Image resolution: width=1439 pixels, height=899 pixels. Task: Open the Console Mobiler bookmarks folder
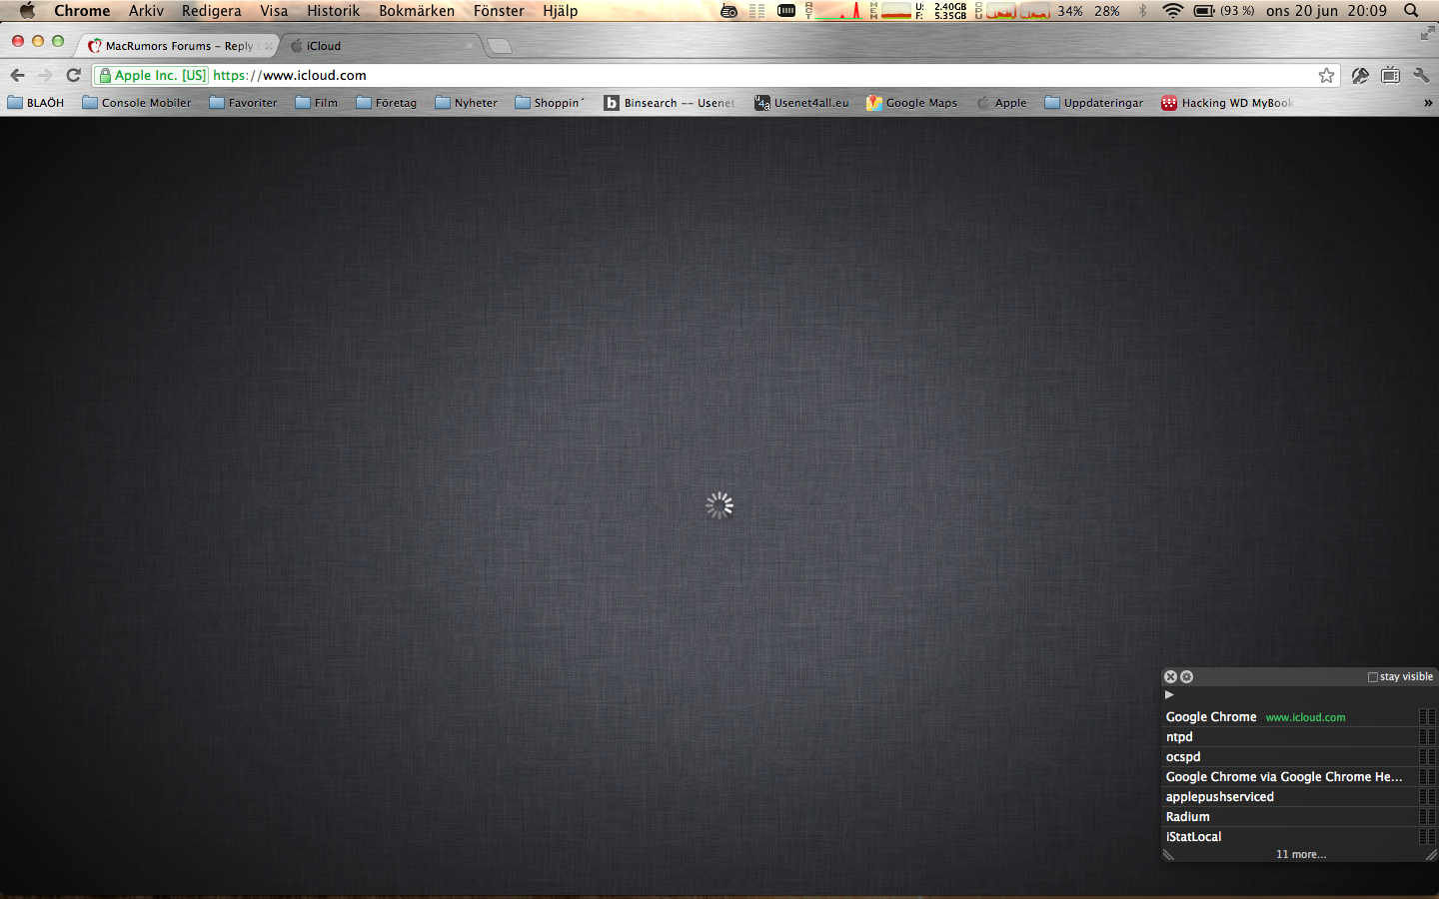pyautogui.click(x=137, y=103)
